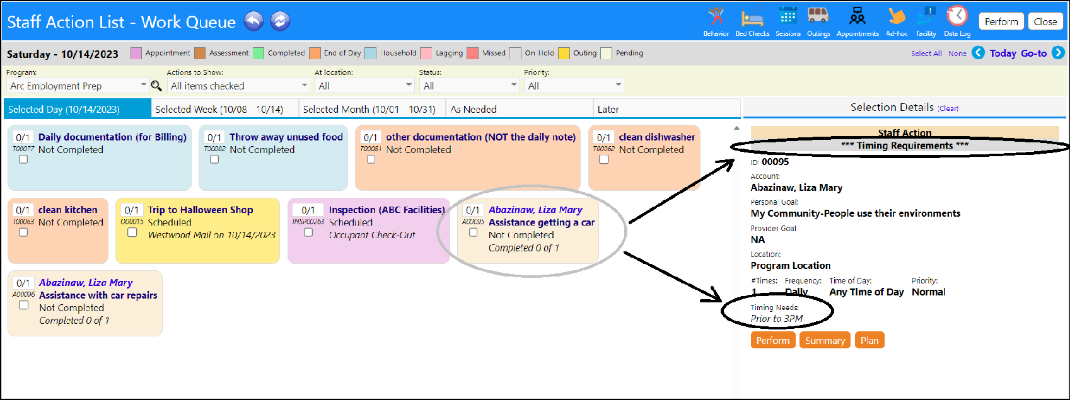This screenshot has width=1070, height=400.
Task: Click the Outing legend color swatch
Action: [564, 53]
